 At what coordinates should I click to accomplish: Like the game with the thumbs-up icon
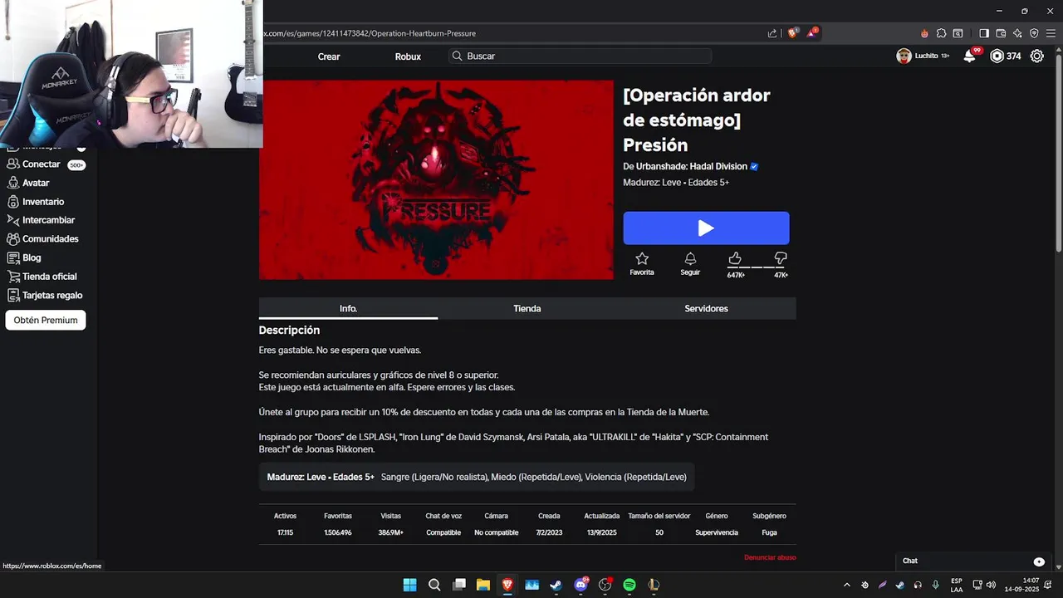(x=735, y=258)
